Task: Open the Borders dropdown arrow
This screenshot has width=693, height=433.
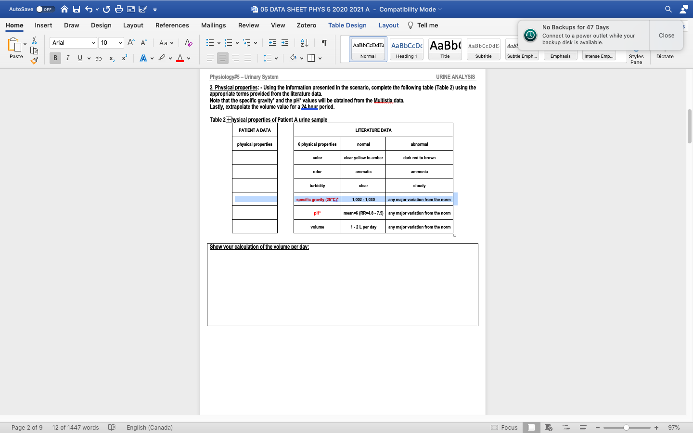Action: pyautogui.click(x=320, y=58)
